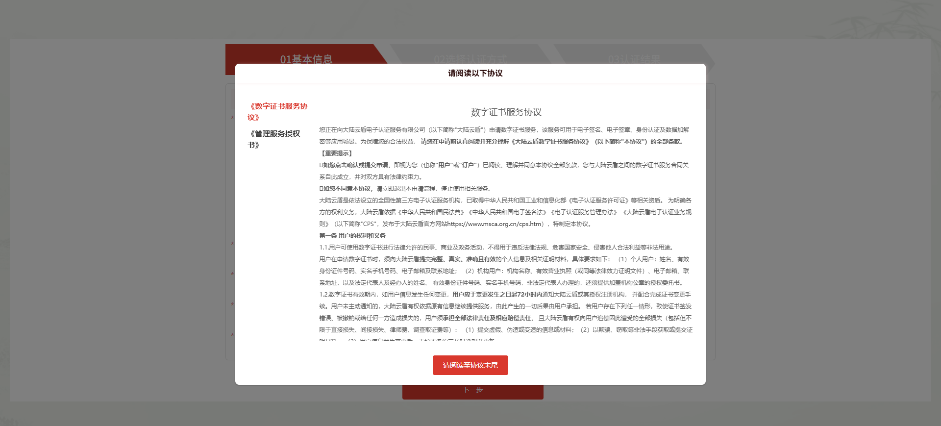The image size is (941, 426).
Task: Click the bold 如您点击确认或提交申请 text
Action: click(x=356, y=165)
